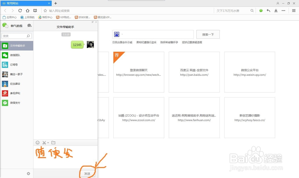Open hot topic 陈妍希被曝怀孕
299x178 pixels.
click(x=169, y=42)
